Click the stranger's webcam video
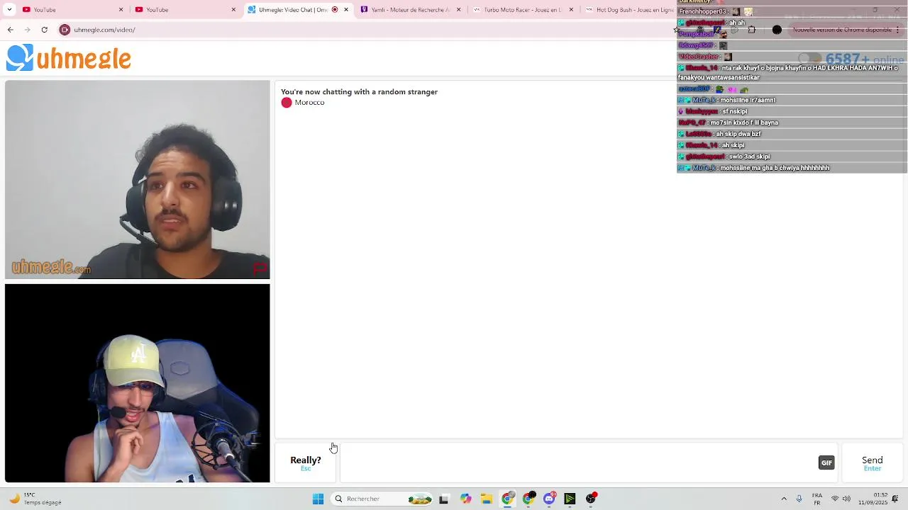This screenshot has width=908, height=510. point(137,179)
